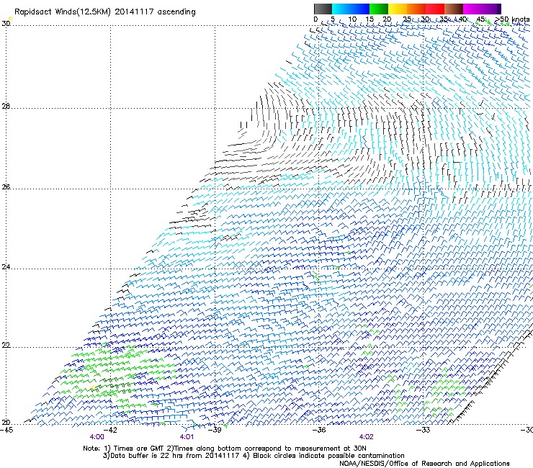The height and width of the screenshot is (468, 533).
Task: Click the orange 25-30 knots swatch
Action: click(x=416, y=9)
